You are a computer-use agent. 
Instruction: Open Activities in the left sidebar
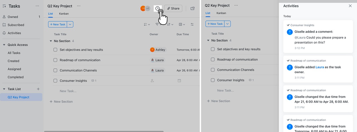pyautogui.click(x=14, y=33)
